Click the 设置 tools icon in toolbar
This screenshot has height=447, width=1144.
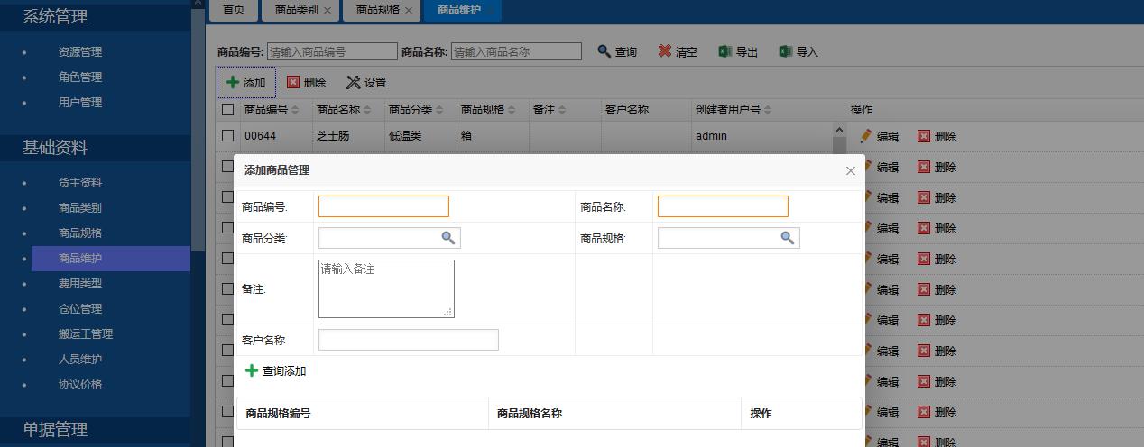pyautogui.click(x=354, y=82)
